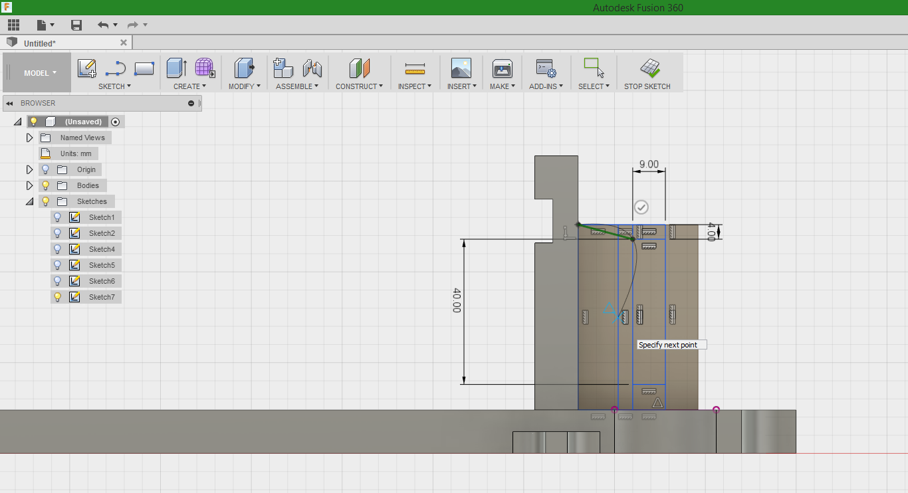This screenshot has width=908, height=493.
Task: Toggle Sketch5 visibility bulb
Action: point(57,265)
